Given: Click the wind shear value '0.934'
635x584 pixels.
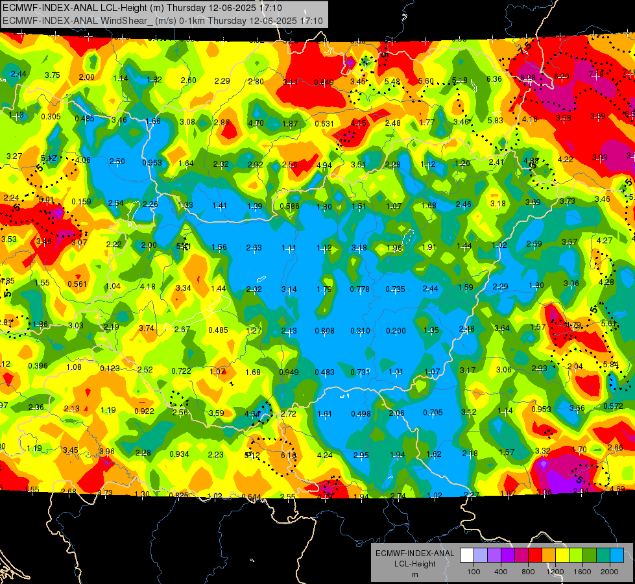Looking at the screenshot, I should [179, 454].
